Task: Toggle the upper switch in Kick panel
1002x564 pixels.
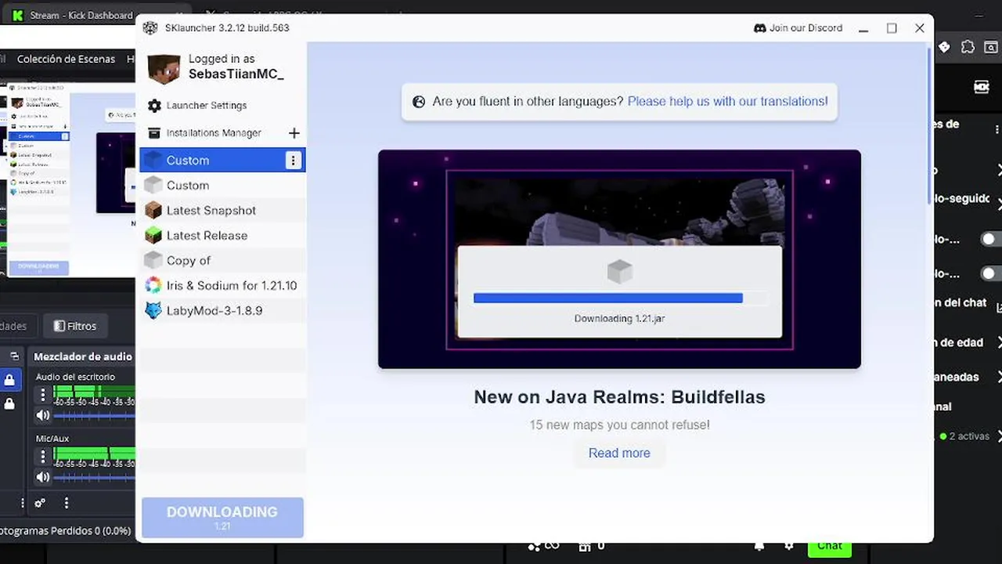Action: tap(991, 239)
